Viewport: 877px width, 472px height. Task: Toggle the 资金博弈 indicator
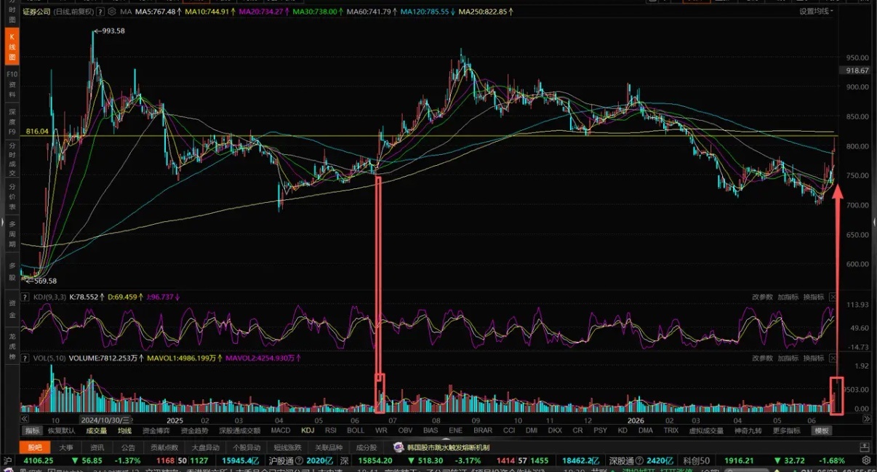156,431
